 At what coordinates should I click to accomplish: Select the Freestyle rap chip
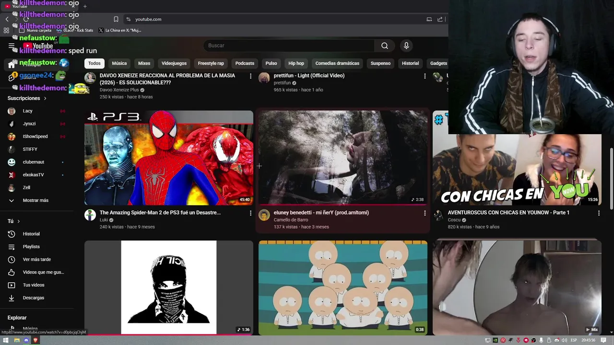point(211,63)
